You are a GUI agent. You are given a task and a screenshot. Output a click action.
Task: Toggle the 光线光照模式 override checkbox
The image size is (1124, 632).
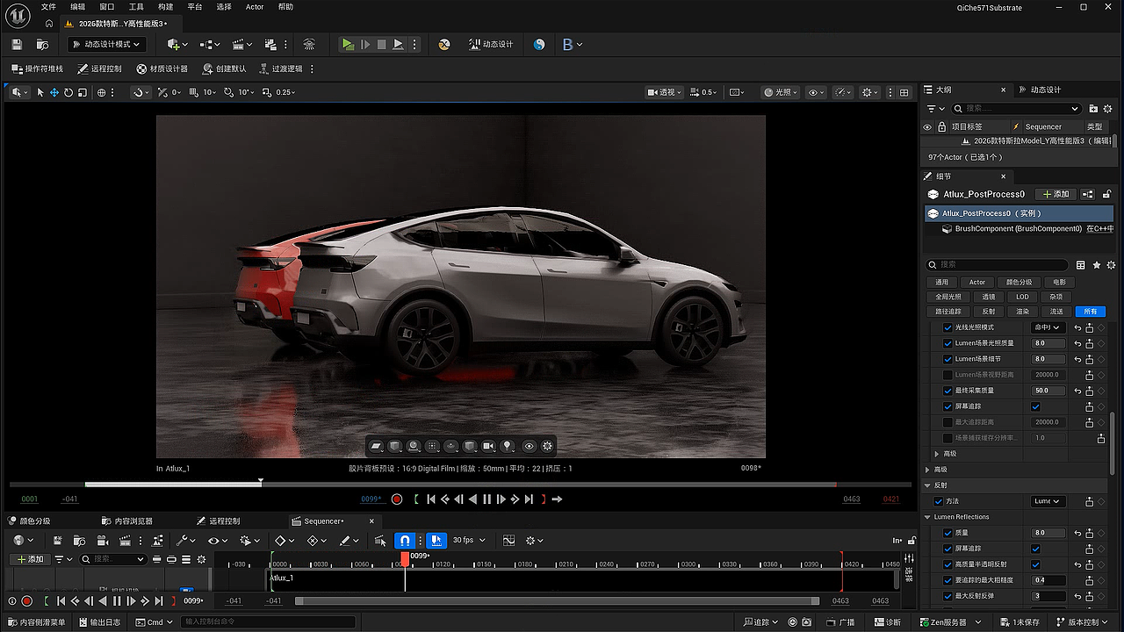pyautogui.click(x=947, y=327)
